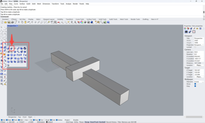The height and width of the screenshot is (123, 205).
Task: Click the color wheel icon in toolbar
Action: [82, 22]
